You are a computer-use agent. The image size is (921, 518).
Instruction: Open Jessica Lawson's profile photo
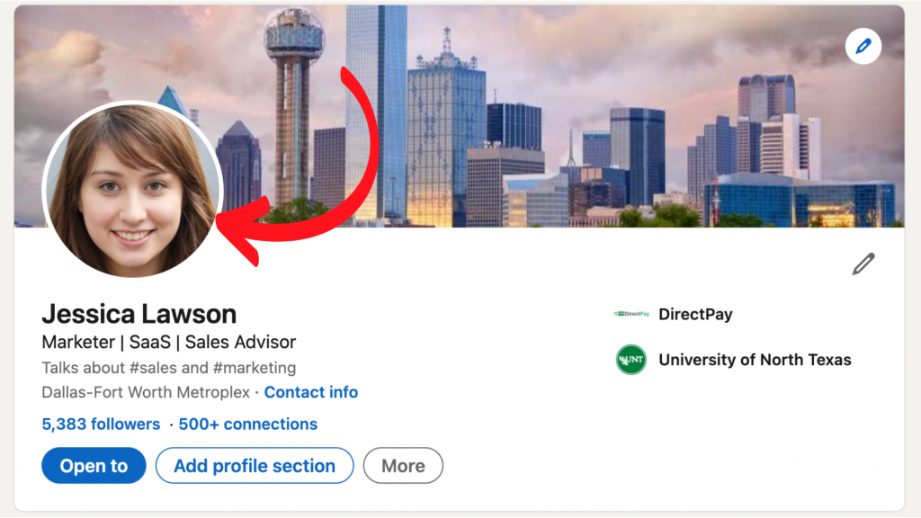point(133,189)
